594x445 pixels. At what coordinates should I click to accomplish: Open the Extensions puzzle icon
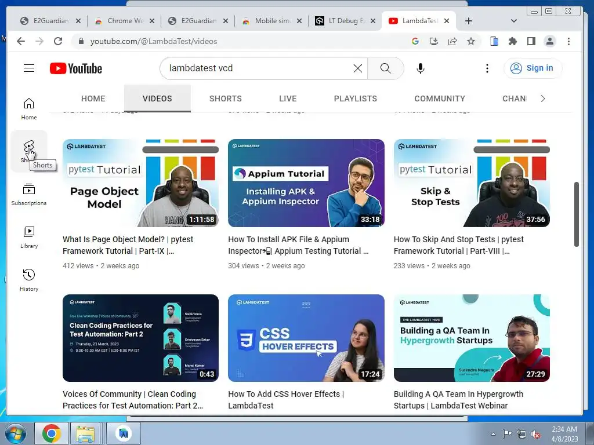pos(513,41)
